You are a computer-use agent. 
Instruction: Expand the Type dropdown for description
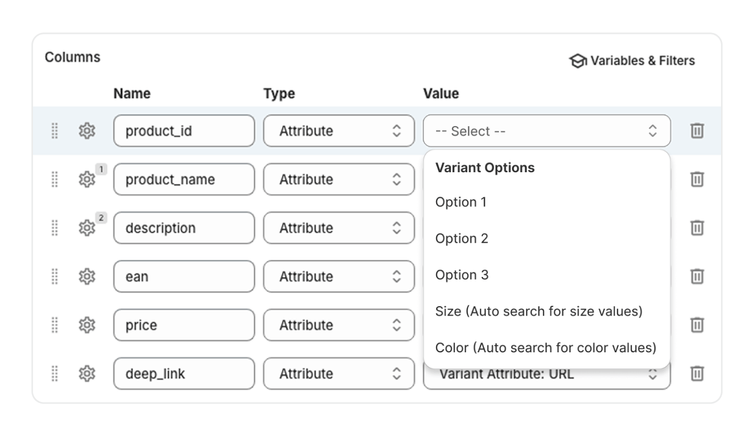tap(339, 228)
